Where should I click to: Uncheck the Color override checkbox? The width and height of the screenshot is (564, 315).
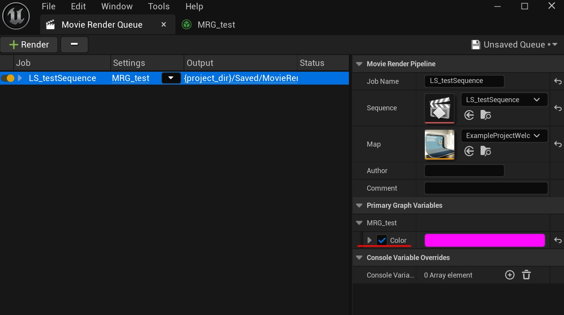pyautogui.click(x=382, y=241)
